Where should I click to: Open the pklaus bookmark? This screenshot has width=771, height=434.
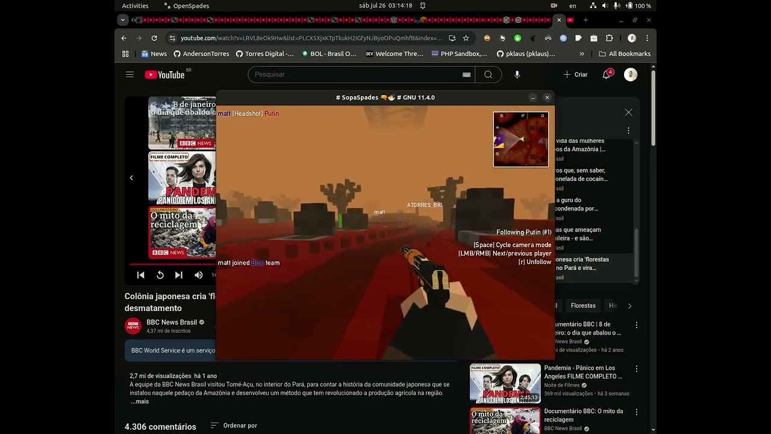click(x=526, y=54)
